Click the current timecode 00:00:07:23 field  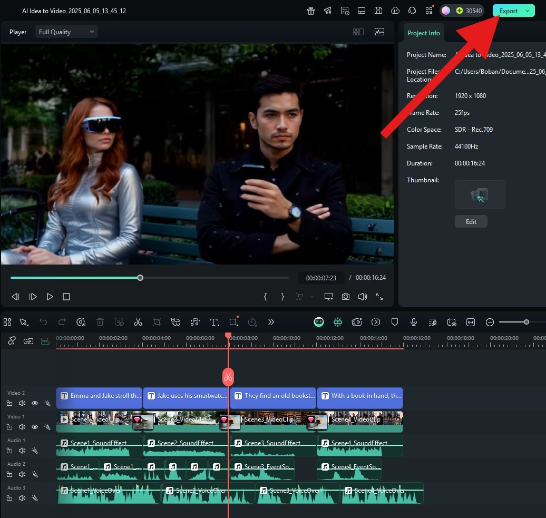[x=321, y=278]
